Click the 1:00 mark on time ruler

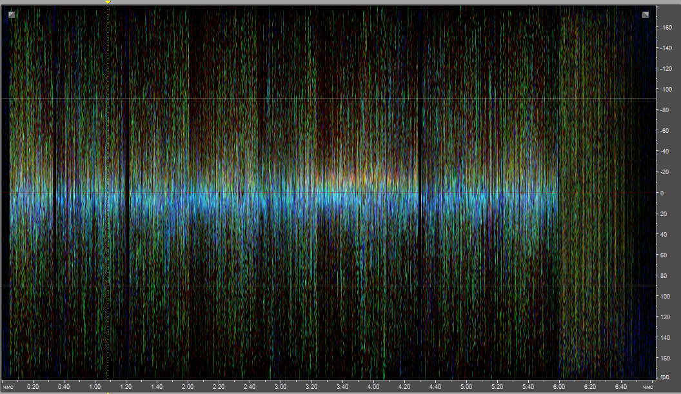(95, 386)
